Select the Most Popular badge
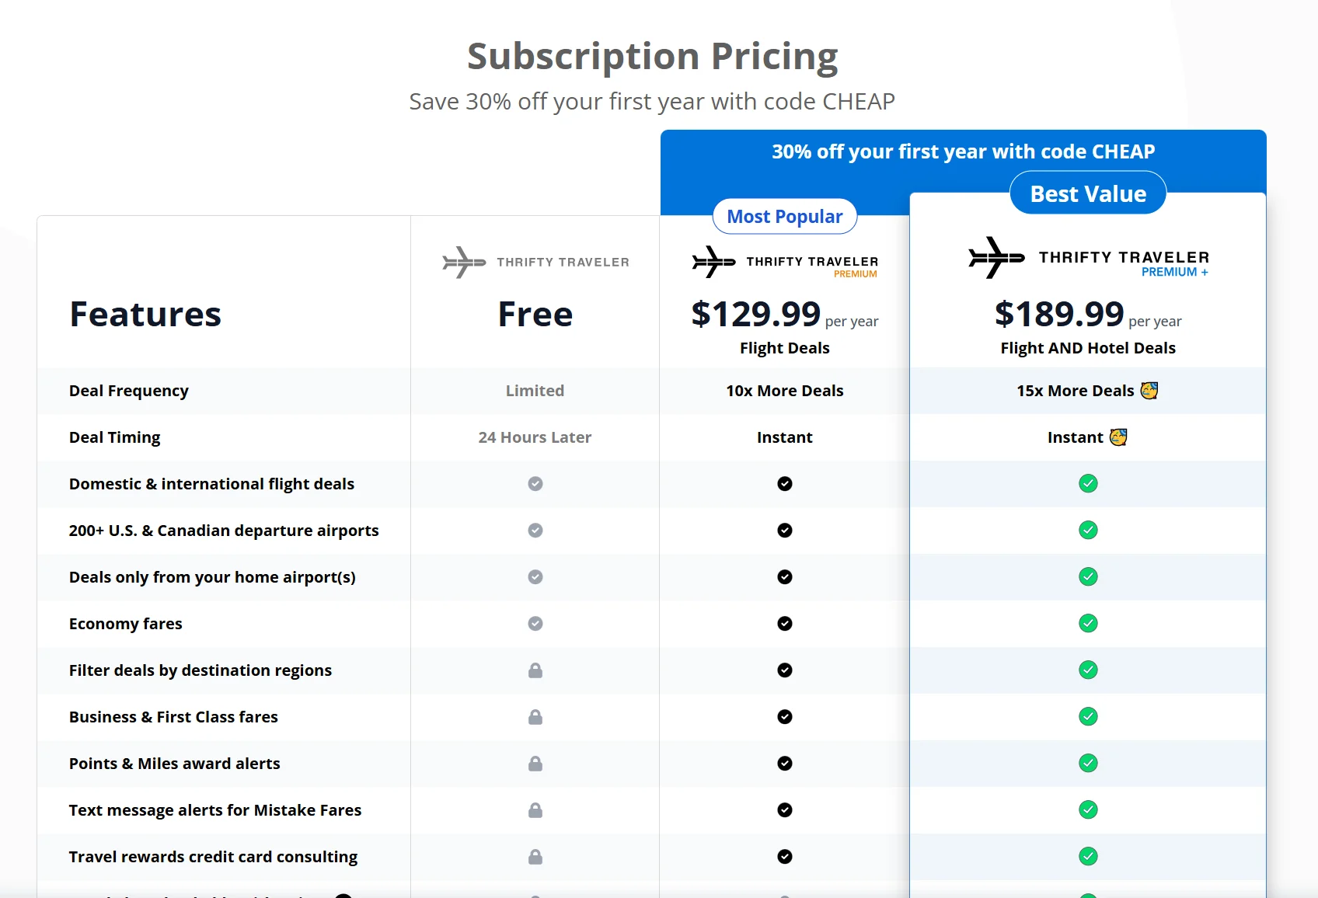Screen dimensions: 1318x898 (785, 217)
